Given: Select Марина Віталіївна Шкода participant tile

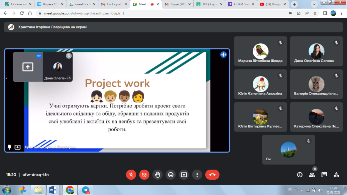Looking at the screenshot, I should click(260, 51).
